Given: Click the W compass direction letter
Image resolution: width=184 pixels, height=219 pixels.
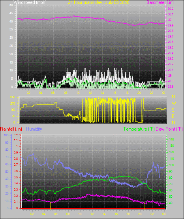Looking at the screenshot, I should (174, 103).
